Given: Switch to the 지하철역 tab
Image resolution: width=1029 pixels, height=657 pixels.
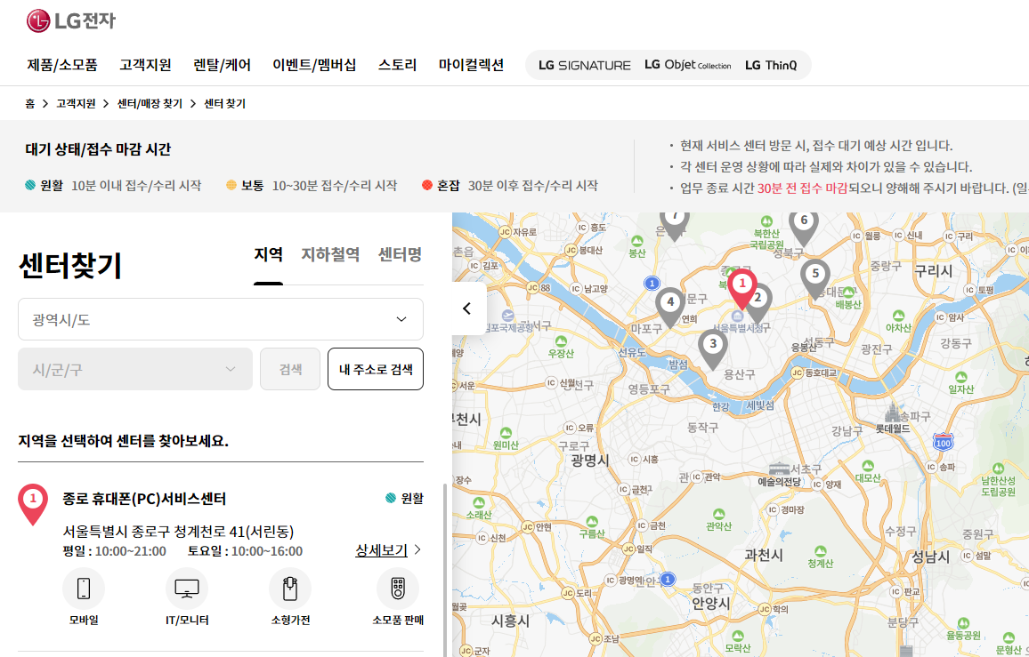Looking at the screenshot, I should coord(330,254).
